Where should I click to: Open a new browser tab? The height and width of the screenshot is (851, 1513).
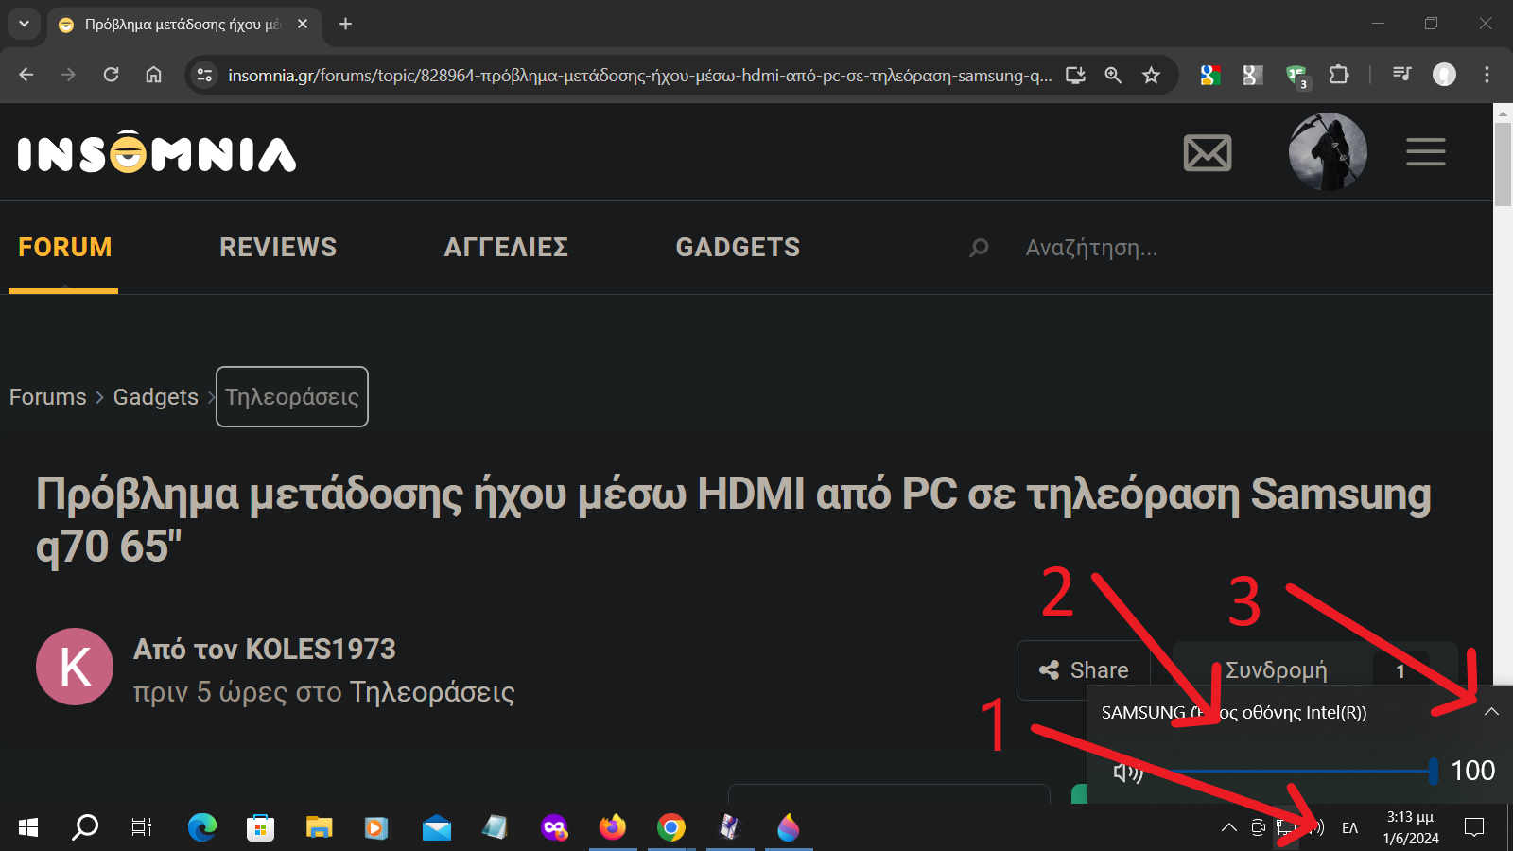pos(345,24)
